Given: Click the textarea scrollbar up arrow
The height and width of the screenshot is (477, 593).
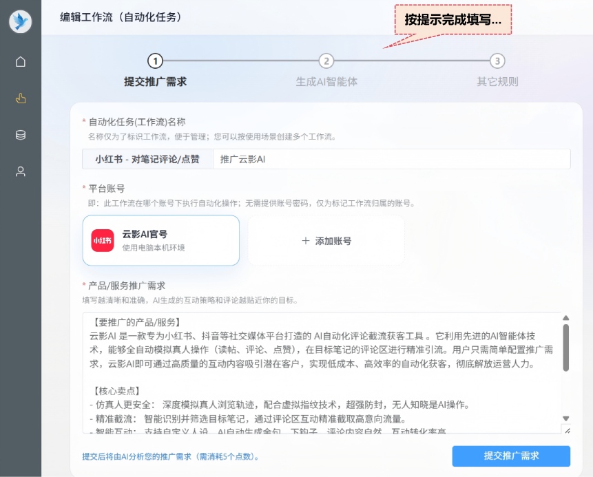Looking at the screenshot, I should [566, 318].
